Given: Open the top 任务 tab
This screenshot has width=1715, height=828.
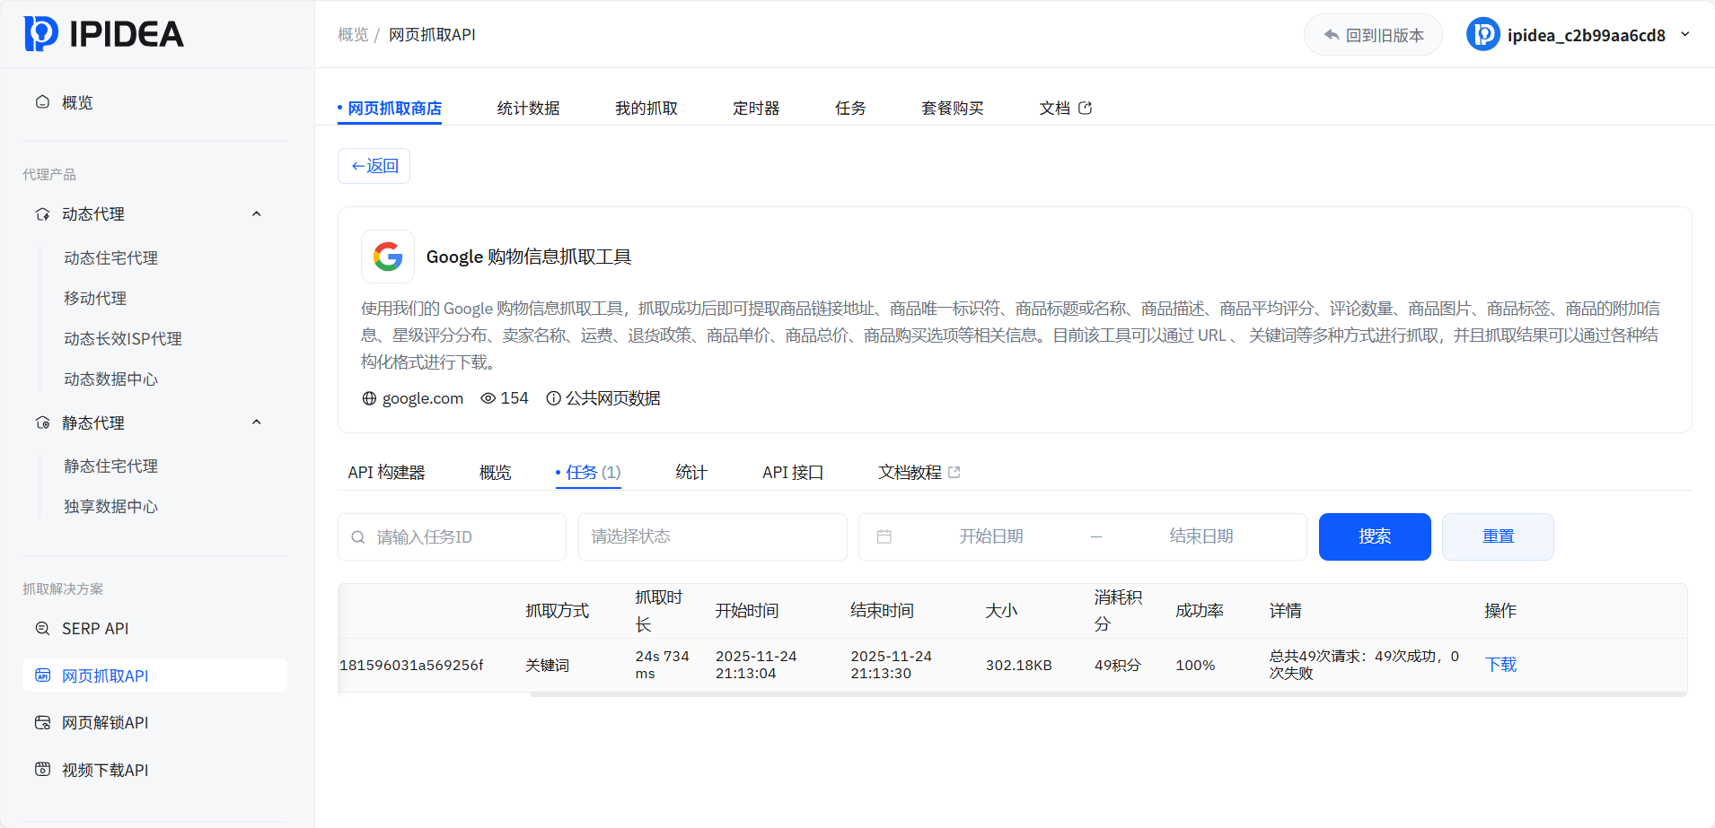Looking at the screenshot, I should click(x=850, y=109).
